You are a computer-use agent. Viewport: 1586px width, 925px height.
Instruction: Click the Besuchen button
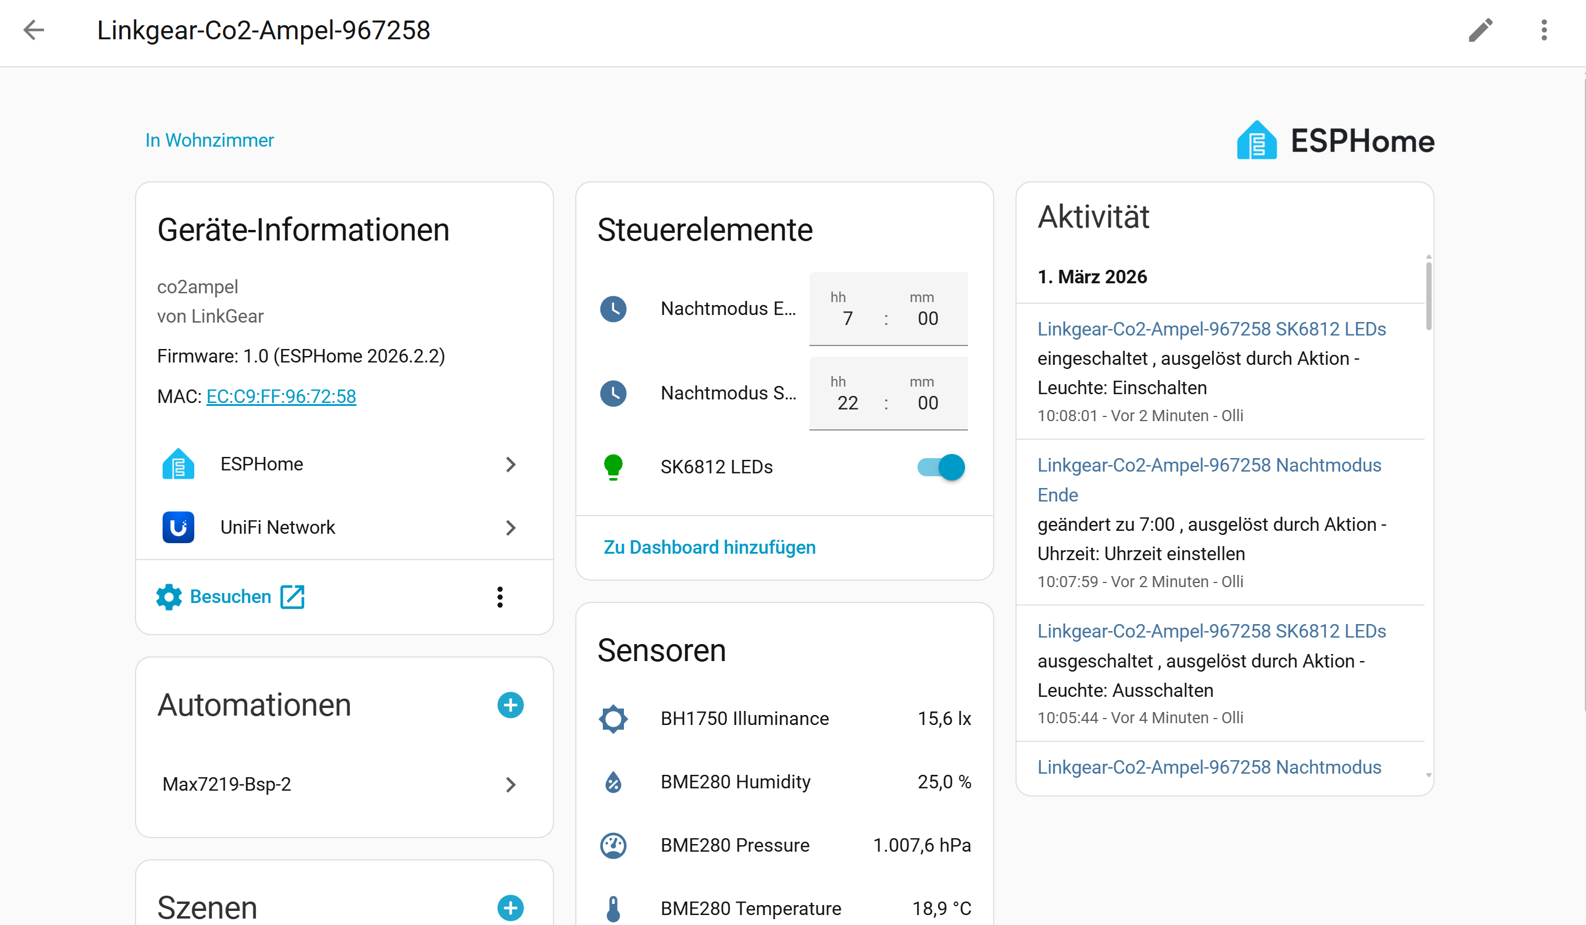point(230,597)
